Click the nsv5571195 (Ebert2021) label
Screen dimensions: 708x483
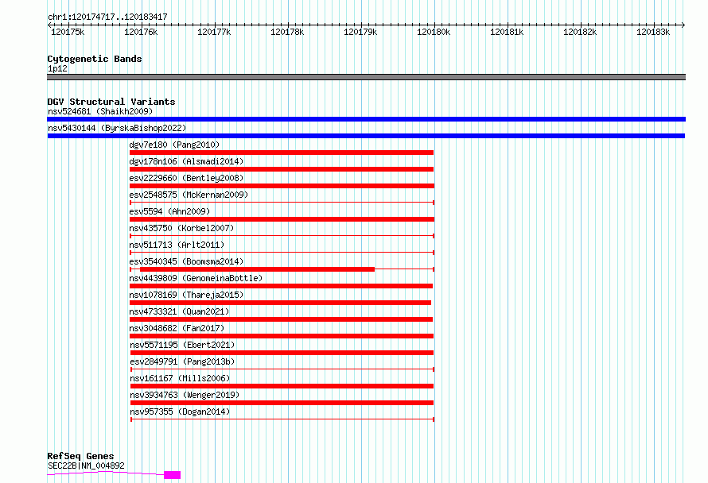(x=182, y=345)
